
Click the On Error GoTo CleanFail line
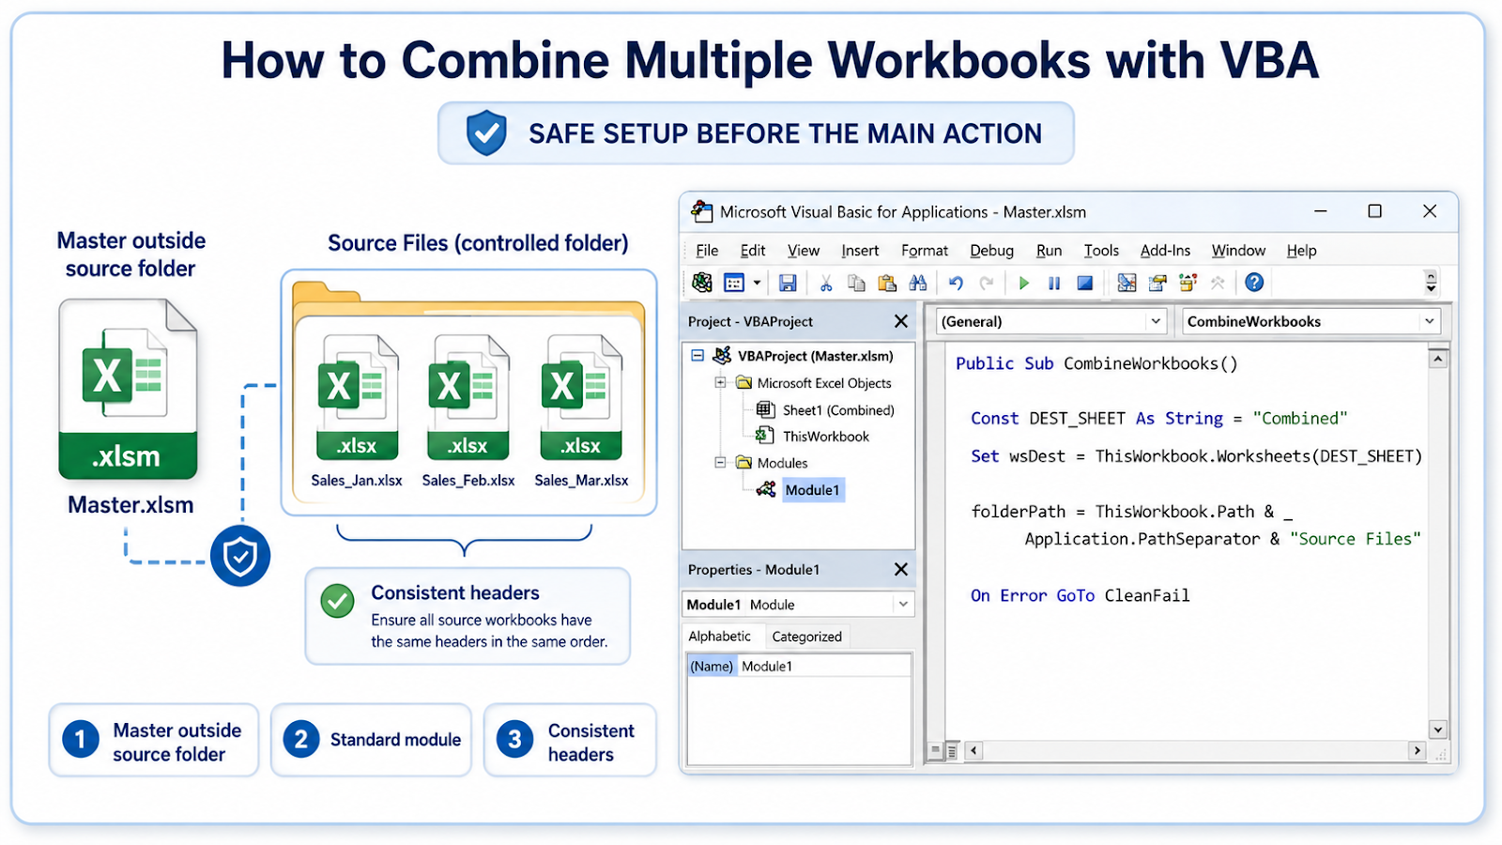[x=1080, y=595]
